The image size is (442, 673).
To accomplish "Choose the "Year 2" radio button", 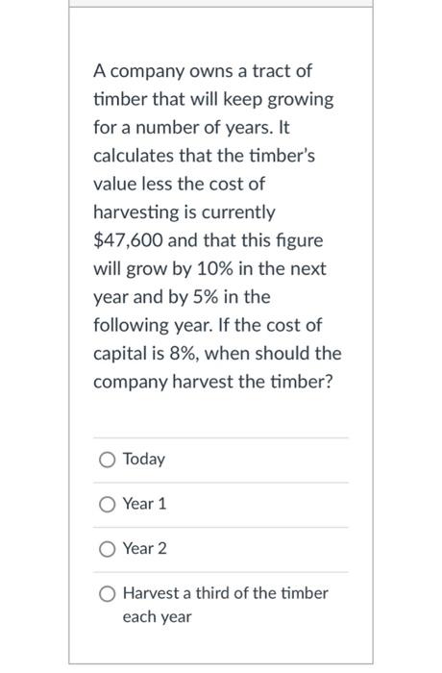I will pyautogui.click(x=107, y=549).
